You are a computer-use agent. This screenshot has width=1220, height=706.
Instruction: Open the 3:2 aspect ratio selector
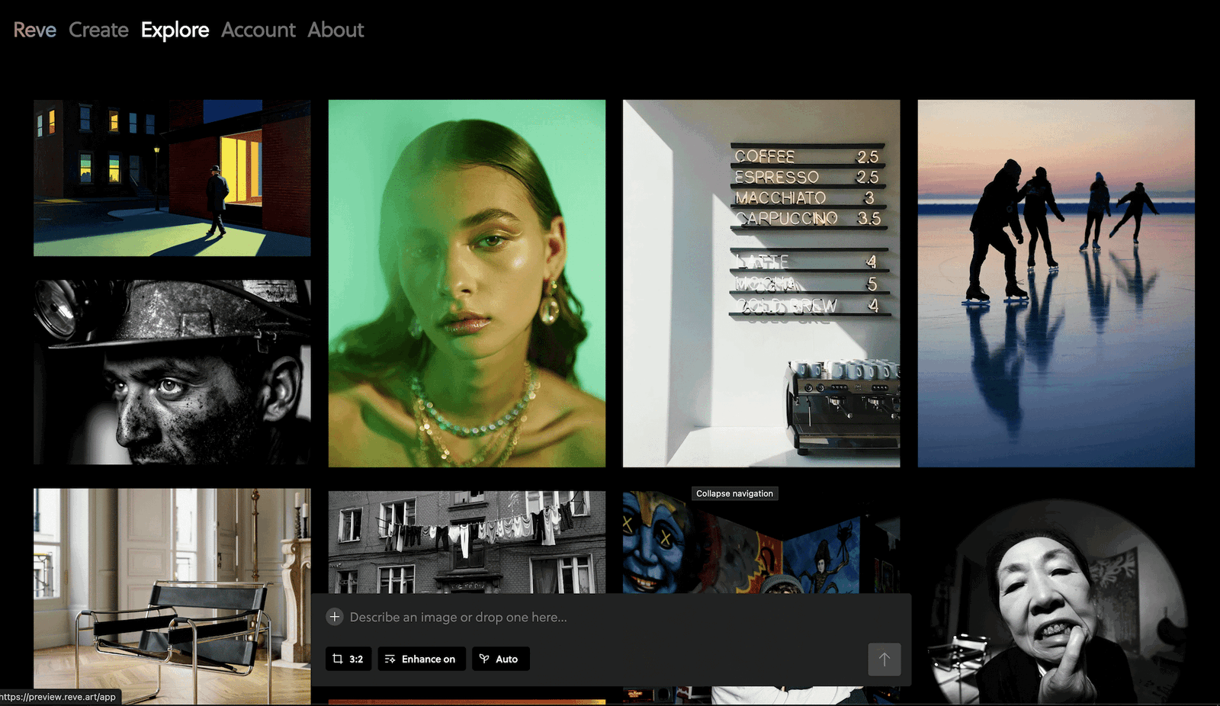coord(348,659)
